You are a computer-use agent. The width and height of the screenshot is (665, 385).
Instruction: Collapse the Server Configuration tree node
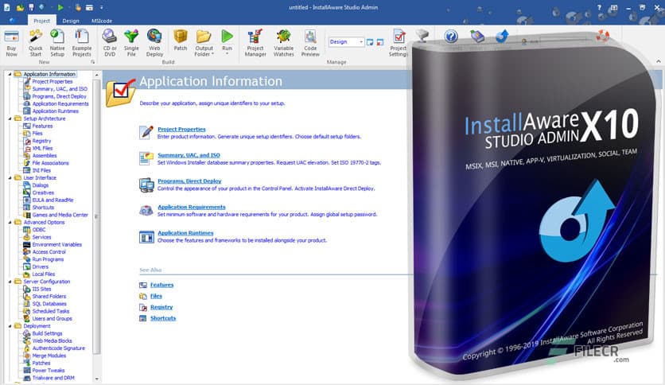pos(10,282)
